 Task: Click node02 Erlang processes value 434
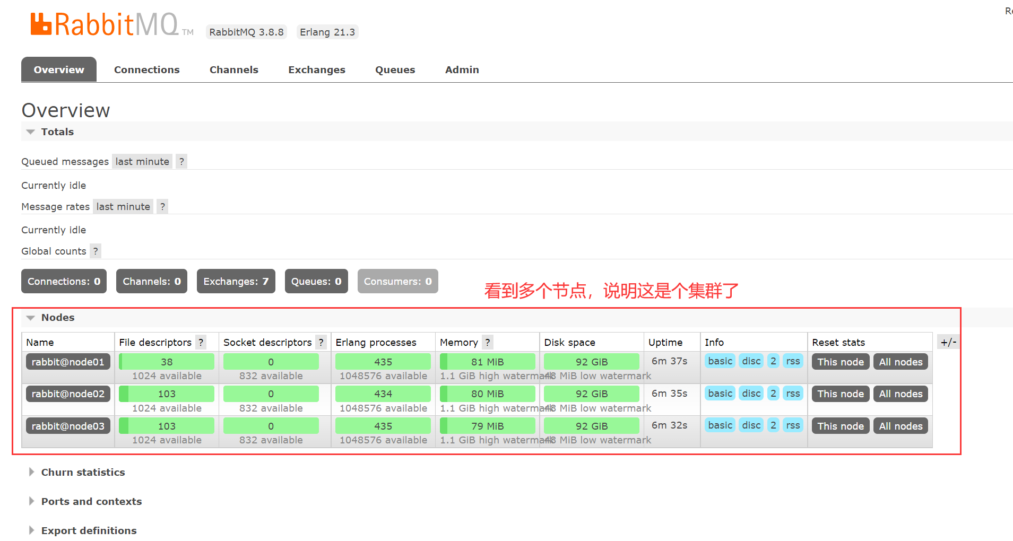[x=383, y=394]
